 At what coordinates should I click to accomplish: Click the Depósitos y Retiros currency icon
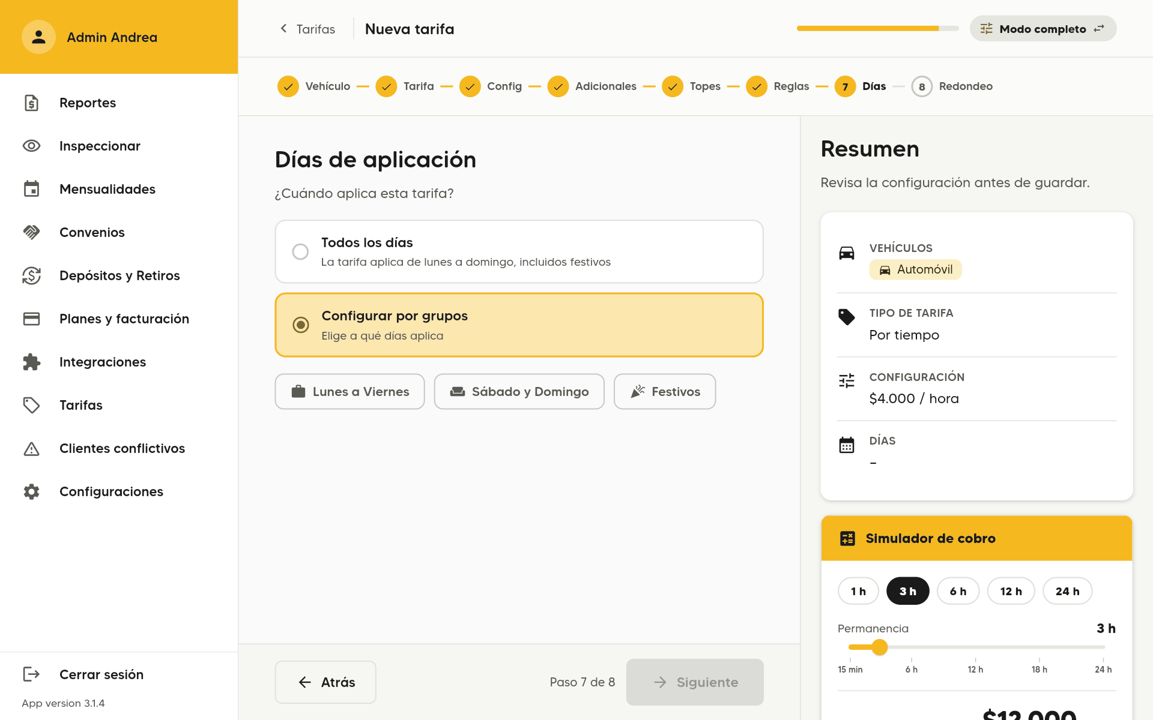[x=31, y=275]
